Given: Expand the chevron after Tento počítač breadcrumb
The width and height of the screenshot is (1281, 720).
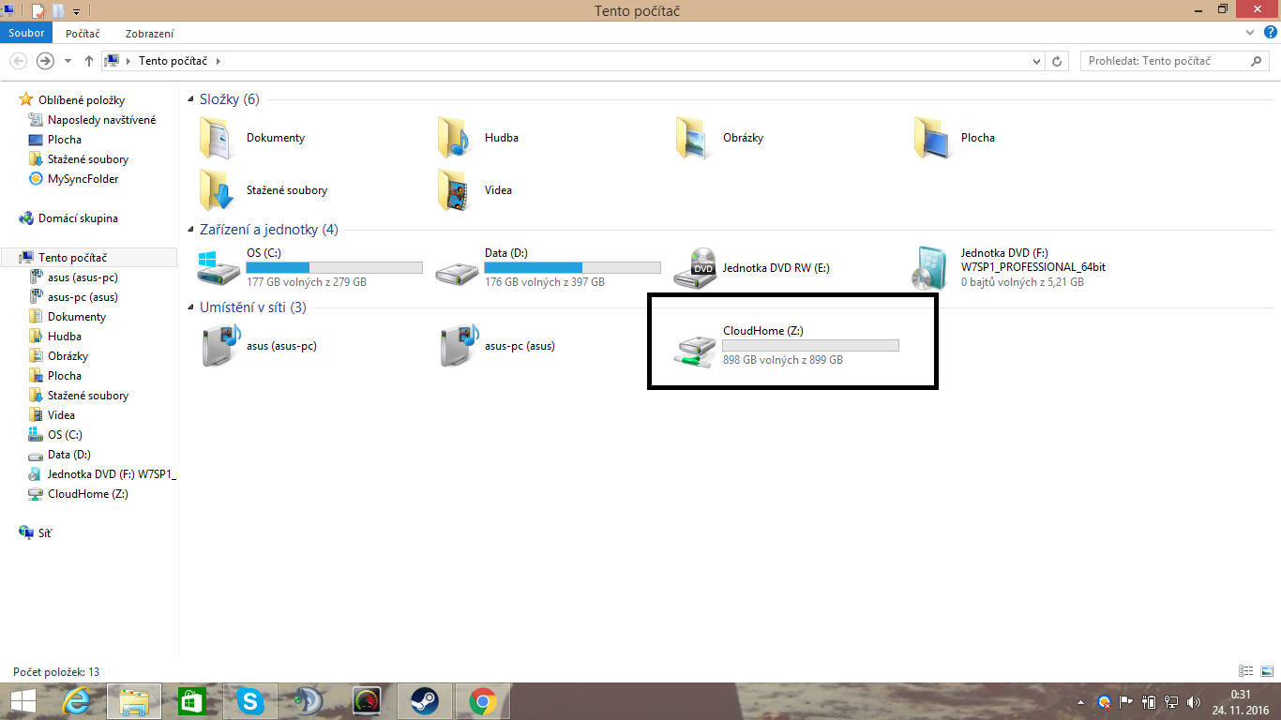Looking at the screenshot, I should click(x=219, y=61).
